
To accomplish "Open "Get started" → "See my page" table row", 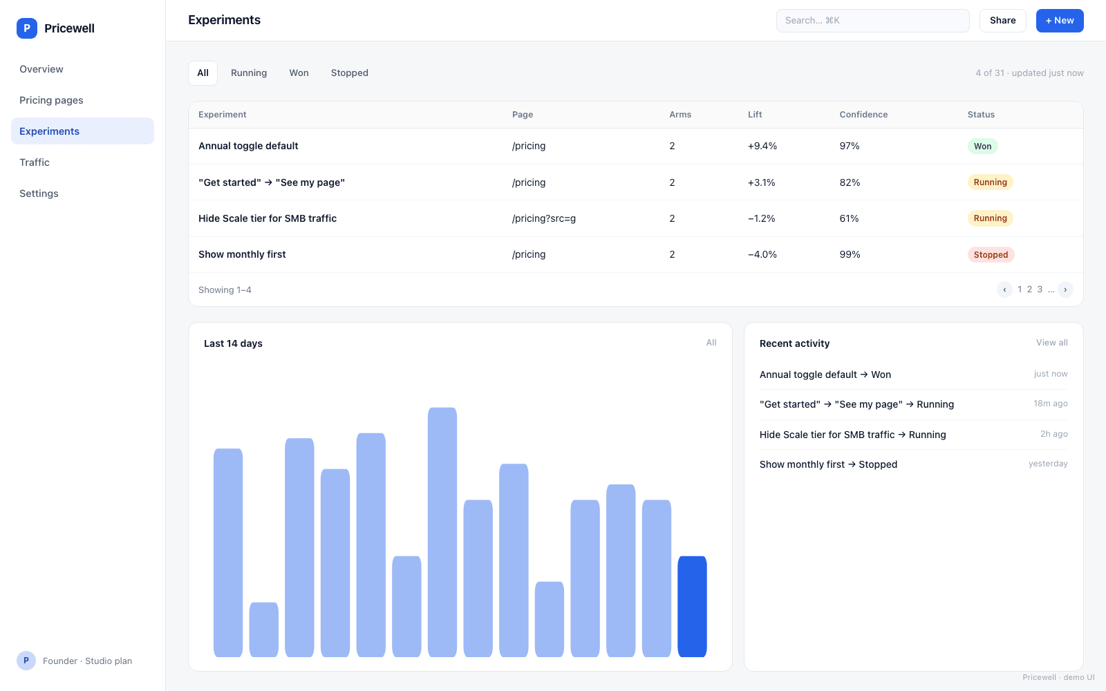I will (x=635, y=182).
